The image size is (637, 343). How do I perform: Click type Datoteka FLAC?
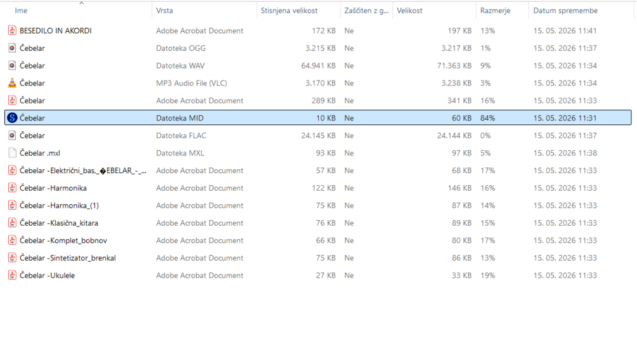(181, 135)
